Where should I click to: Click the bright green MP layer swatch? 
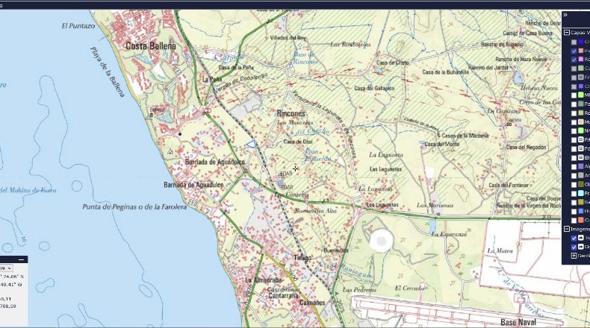click(x=581, y=95)
